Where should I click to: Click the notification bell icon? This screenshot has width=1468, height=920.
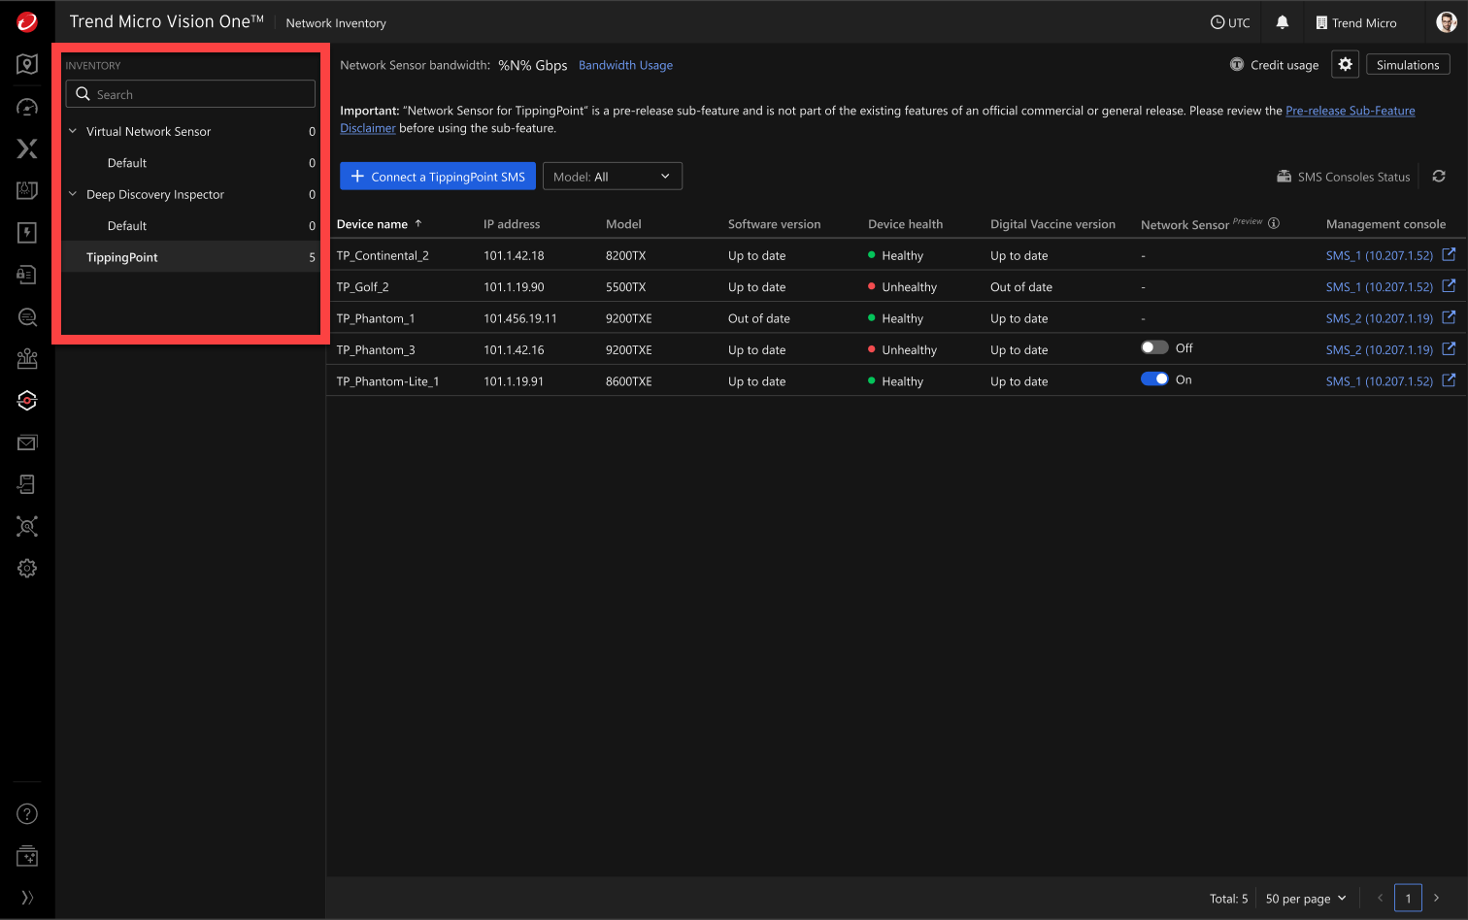(x=1282, y=21)
